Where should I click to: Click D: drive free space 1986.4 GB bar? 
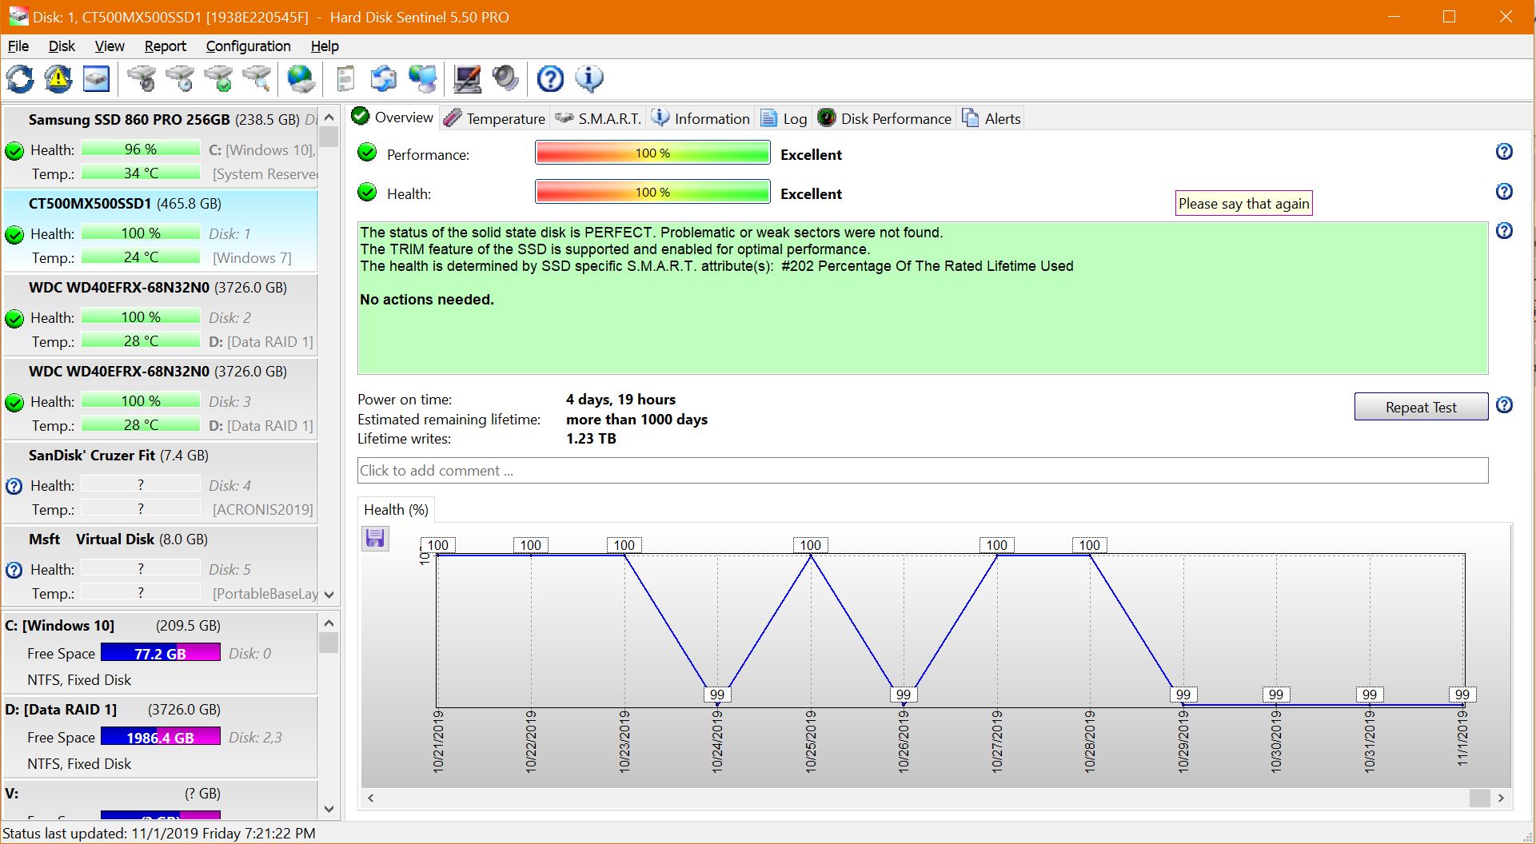click(161, 737)
